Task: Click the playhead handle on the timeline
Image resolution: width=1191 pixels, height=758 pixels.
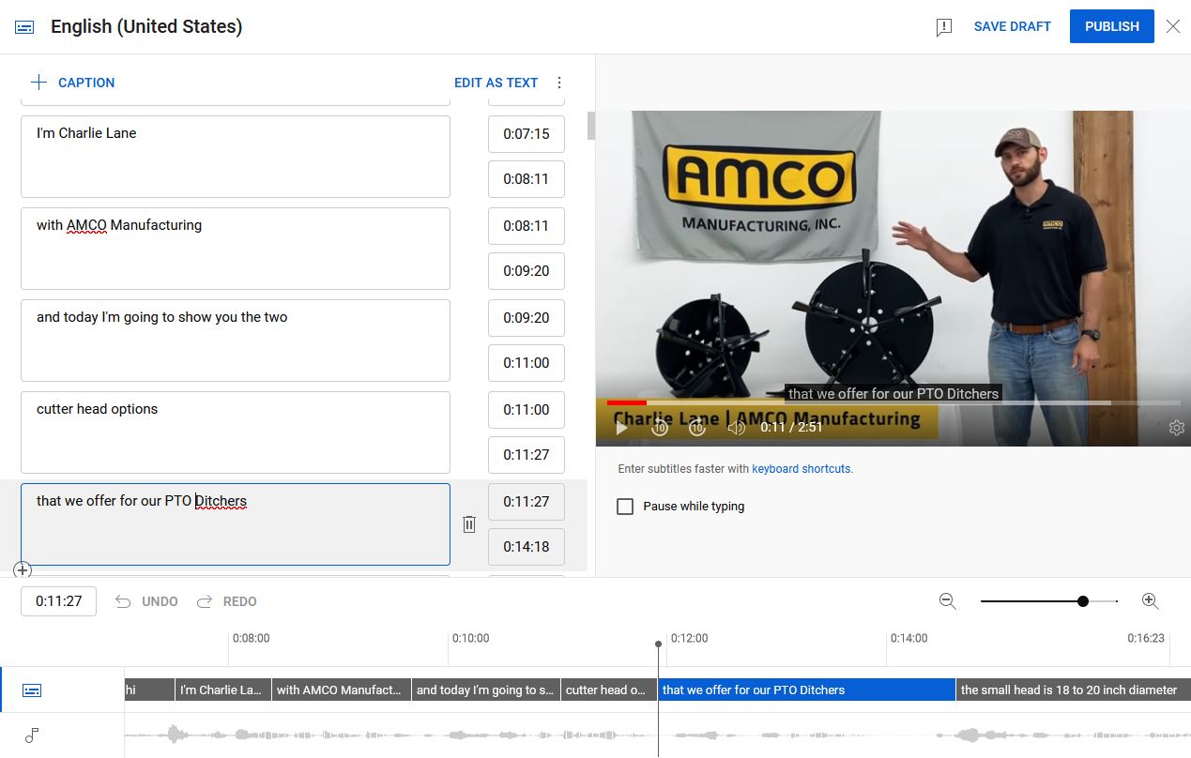Action: click(658, 644)
